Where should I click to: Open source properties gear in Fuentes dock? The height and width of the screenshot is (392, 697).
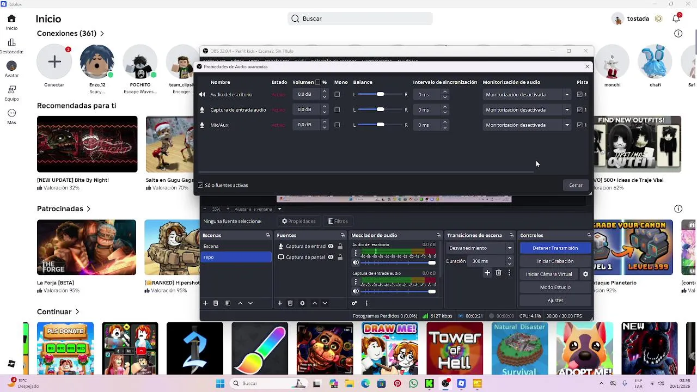[302, 303]
